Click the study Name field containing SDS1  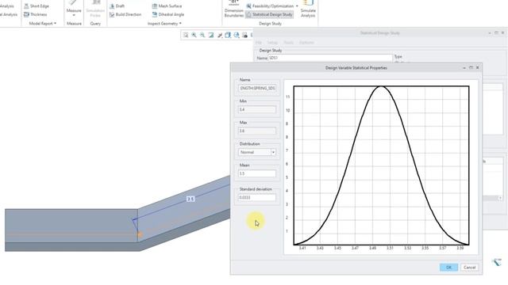click(x=330, y=58)
